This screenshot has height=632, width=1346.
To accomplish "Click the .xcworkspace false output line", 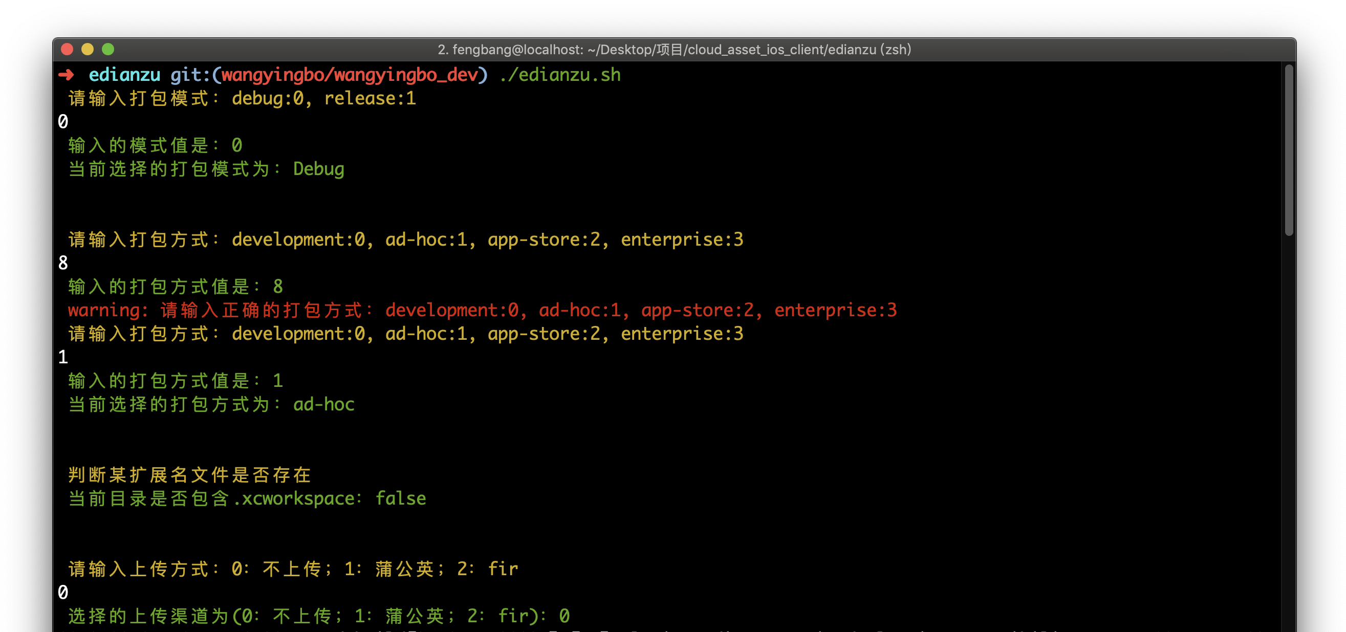I will pyautogui.click(x=247, y=498).
